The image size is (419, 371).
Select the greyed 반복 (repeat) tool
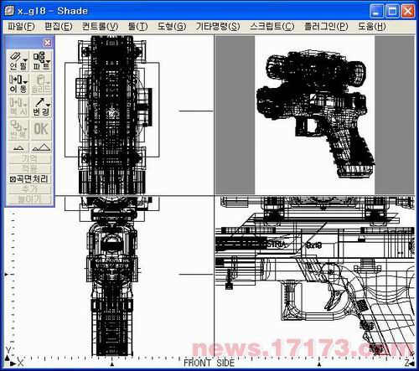tap(18, 130)
